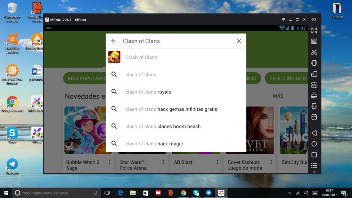Open MEmu keyboard mapping icon

coord(314,41)
